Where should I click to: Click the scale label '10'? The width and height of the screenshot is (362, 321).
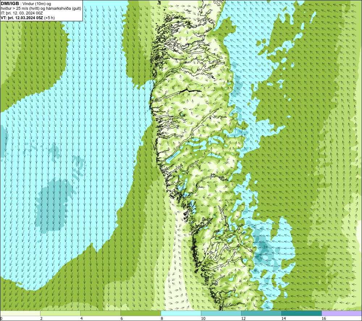[203, 318]
